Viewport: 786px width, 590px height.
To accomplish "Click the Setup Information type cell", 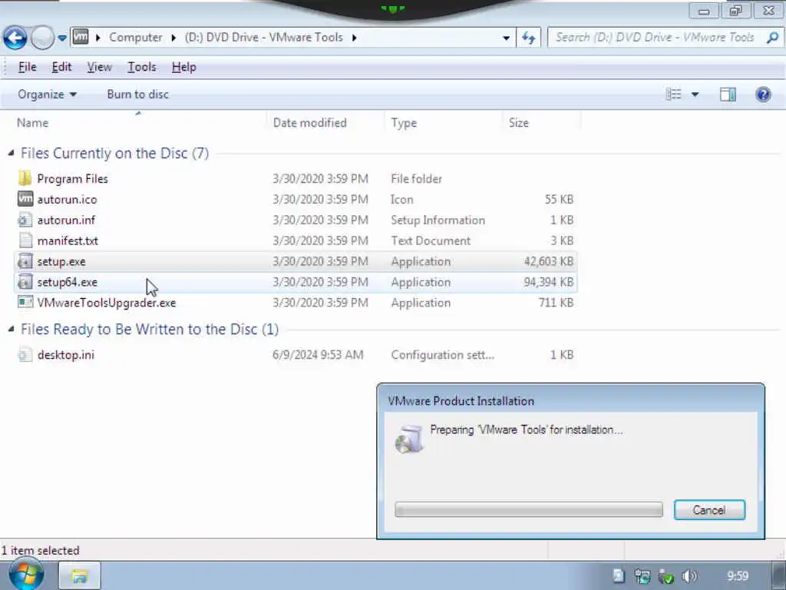I will tap(438, 220).
